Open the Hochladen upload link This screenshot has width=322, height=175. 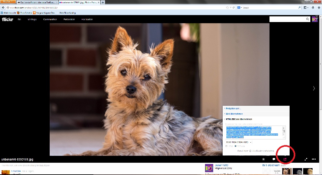87,19
